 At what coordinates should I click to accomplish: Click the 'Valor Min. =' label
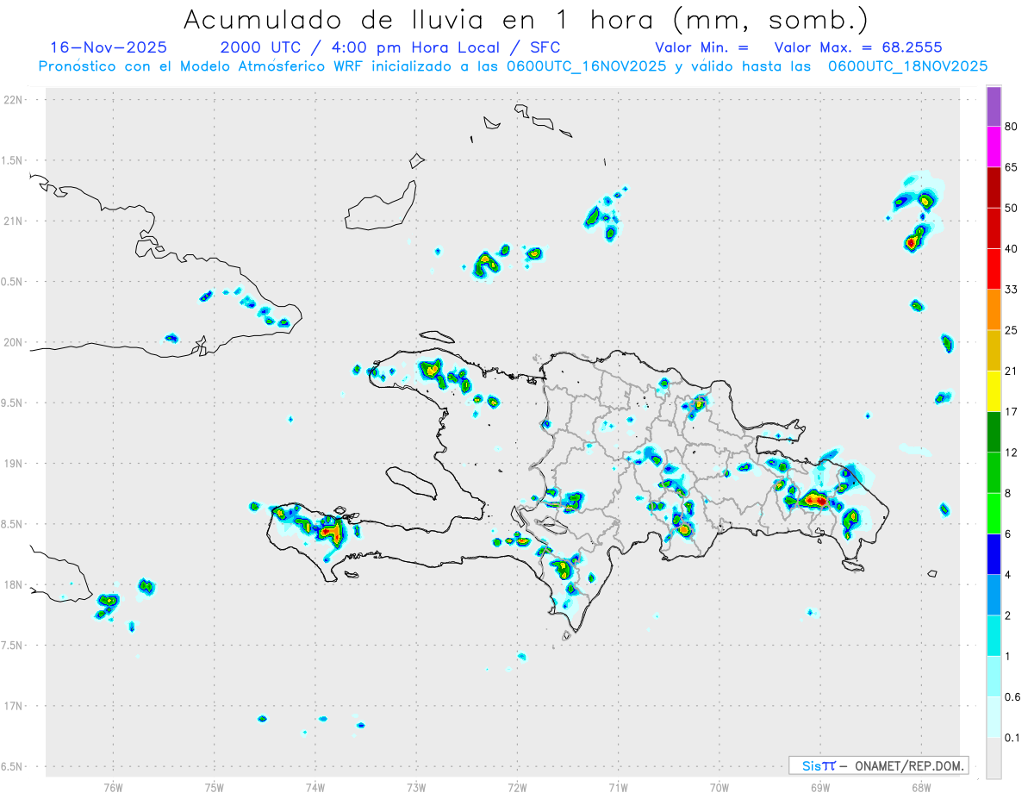click(701, 47)
